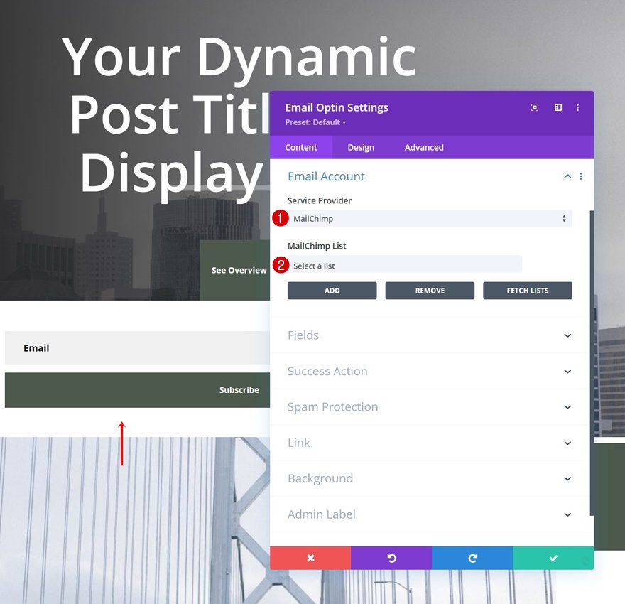625x604 pixels.
Task: Click the Fetch Lists button
Action: click(x=528, y=291)
